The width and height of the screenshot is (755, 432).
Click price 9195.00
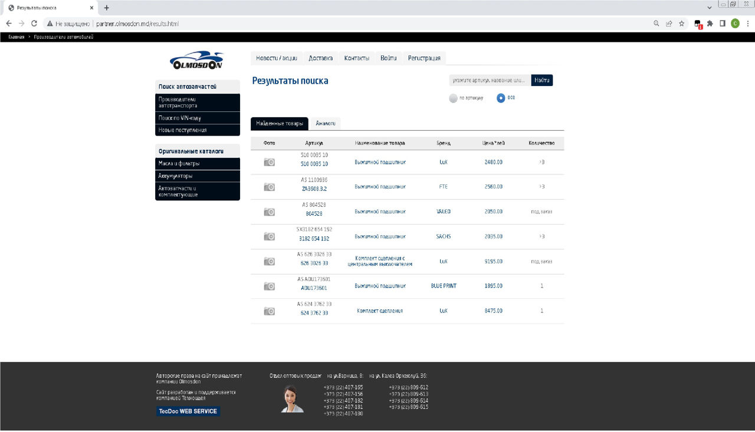click(494, 261)
